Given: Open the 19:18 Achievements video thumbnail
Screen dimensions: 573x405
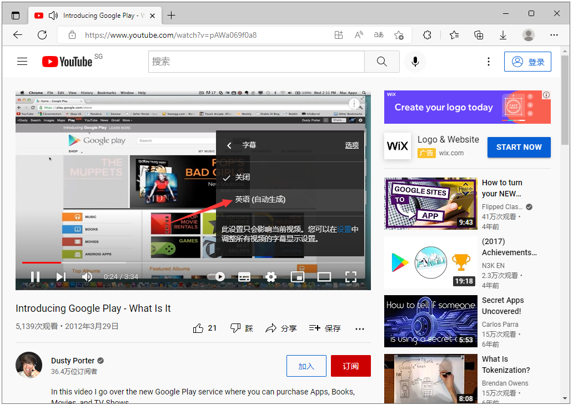Looking at the screenshot, I should point(430,262).
